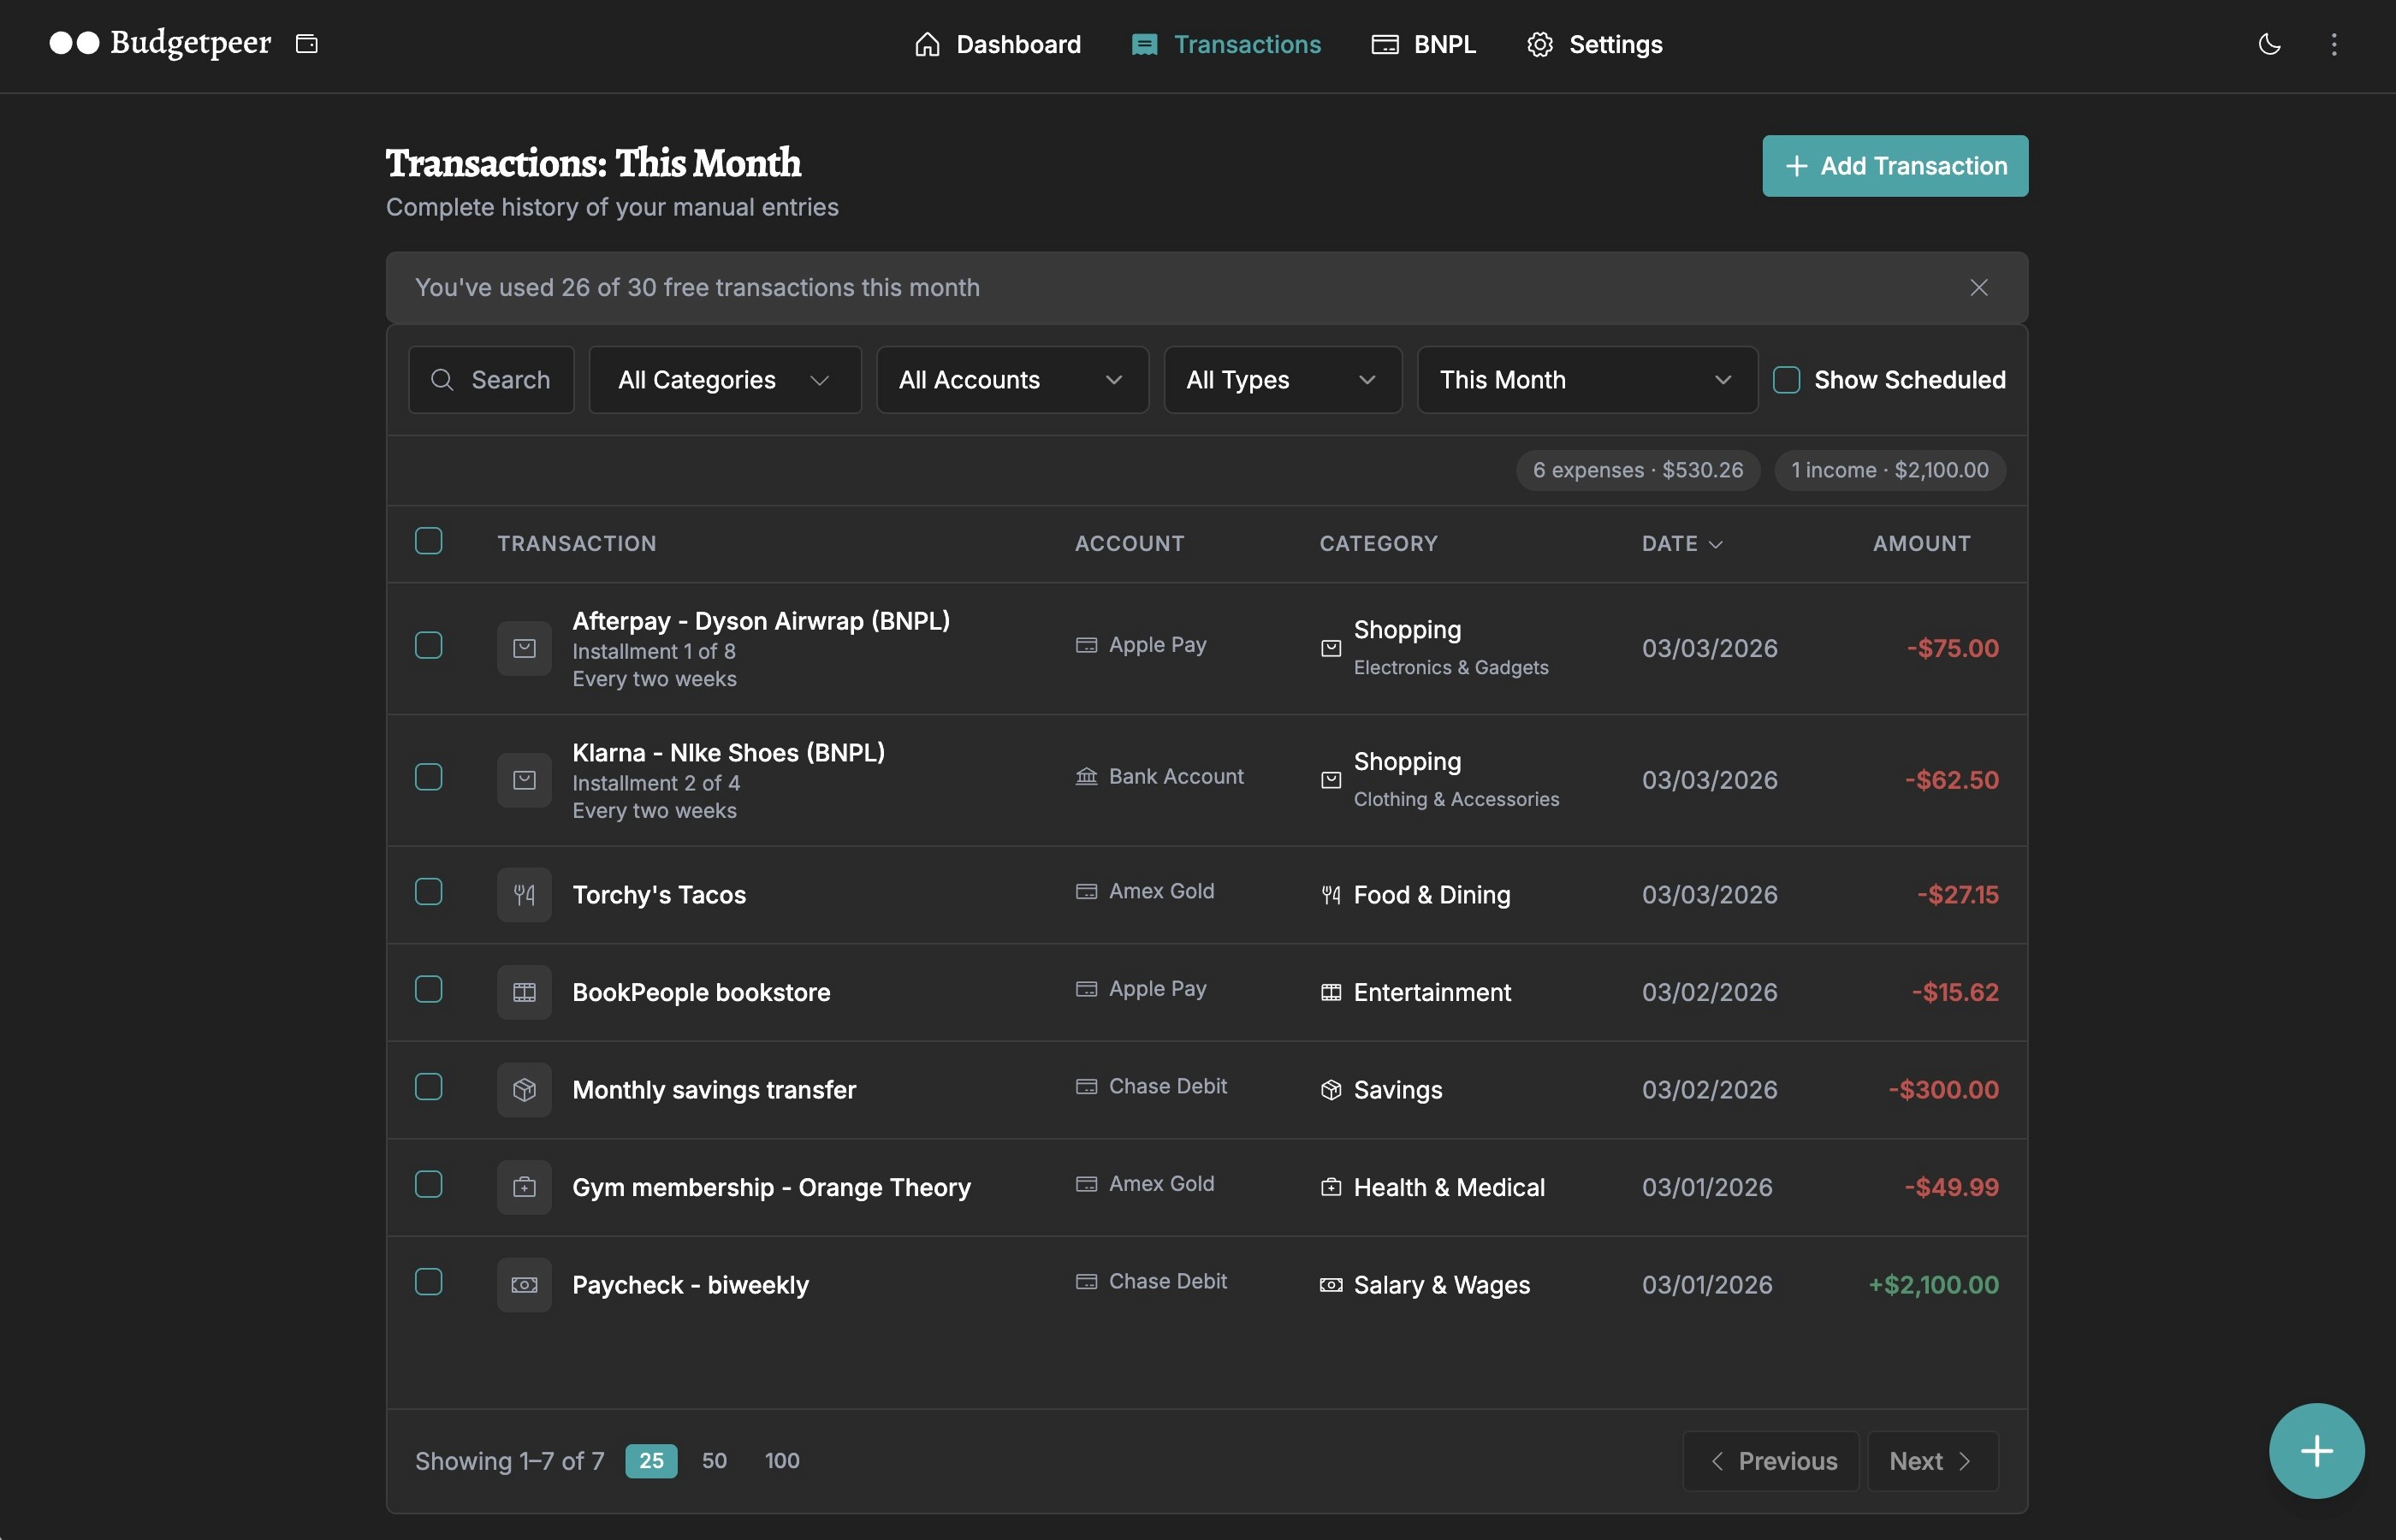2396x1540 pixels.
Task: Open the BNPL navigation tab
Action: 1423,45
